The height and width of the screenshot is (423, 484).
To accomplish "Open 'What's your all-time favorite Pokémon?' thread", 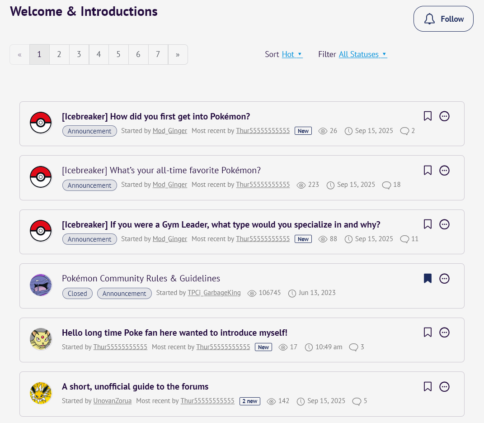I will (x=161, y=171).
